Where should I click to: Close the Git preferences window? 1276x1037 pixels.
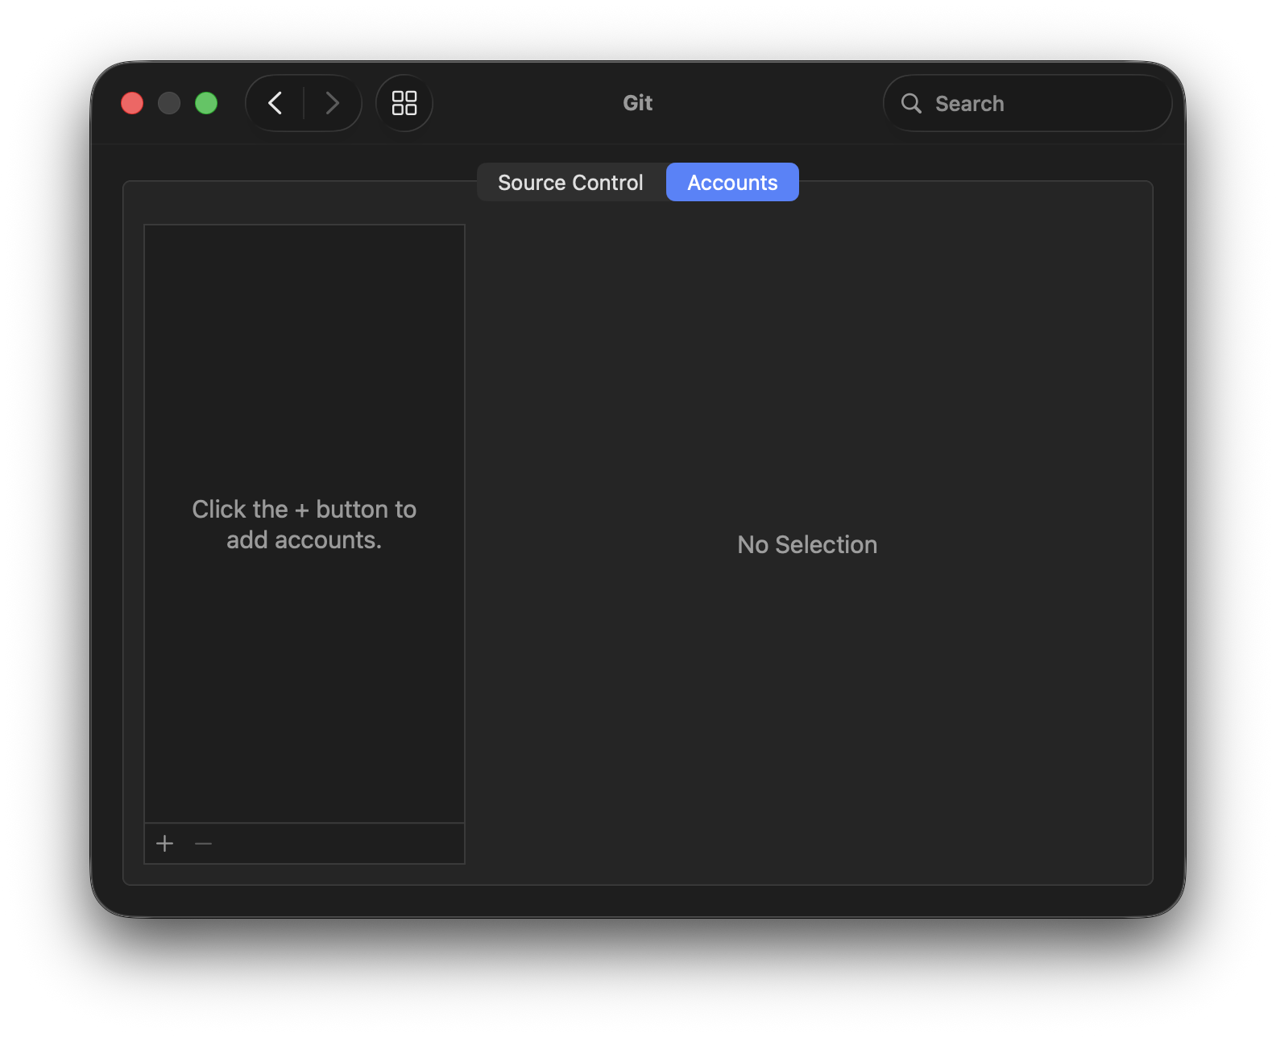(x=132, y=103)
